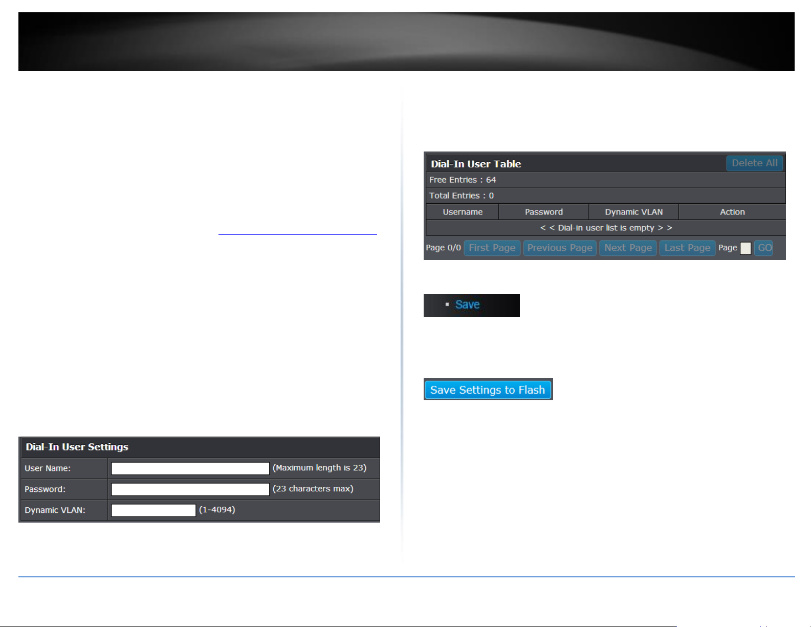
Task: Click the User Name input field
Action: coord(190,468)
